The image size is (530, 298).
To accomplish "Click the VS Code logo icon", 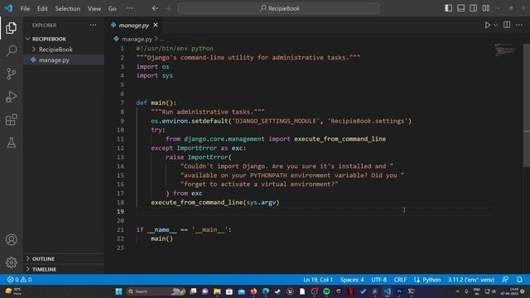I will click(8, 8).
